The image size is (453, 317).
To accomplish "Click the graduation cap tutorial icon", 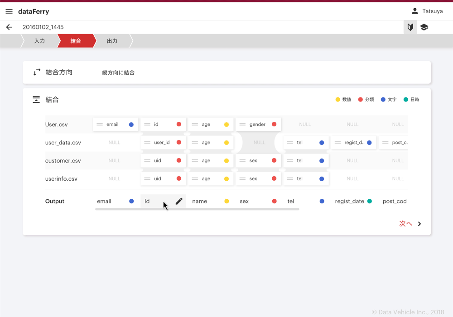I will (x=424, y=27).
